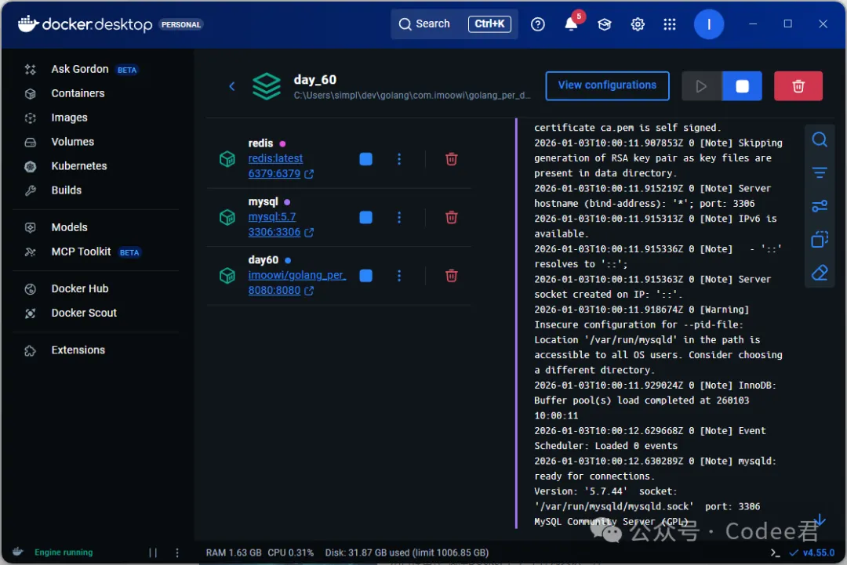Open the mysql:5.7 image link
The image size is (847, 565).
[x=272, y=217]
